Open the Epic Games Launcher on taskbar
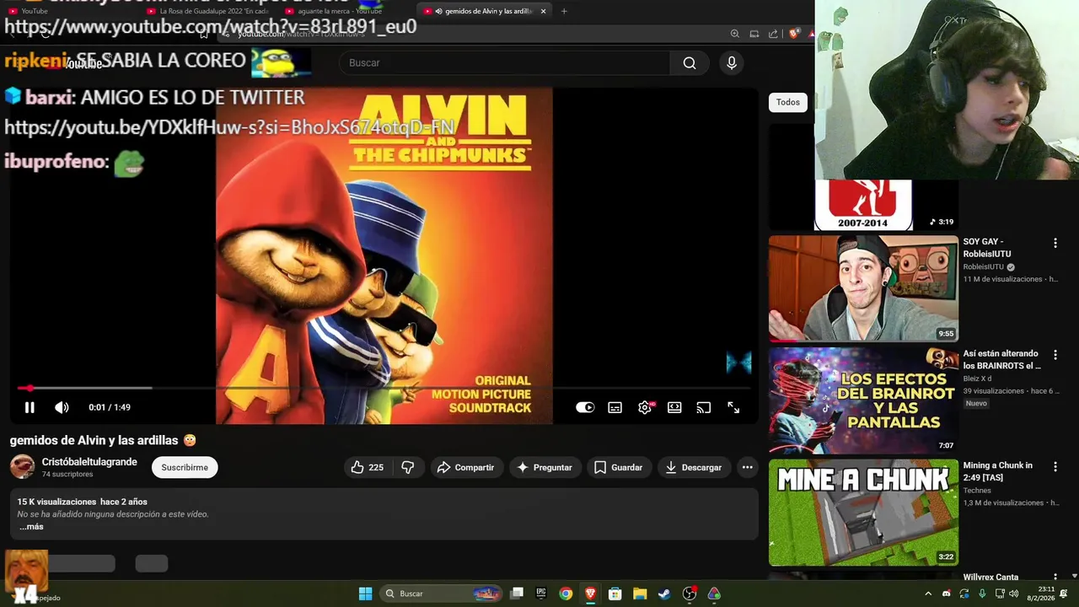 coord(541,594)
